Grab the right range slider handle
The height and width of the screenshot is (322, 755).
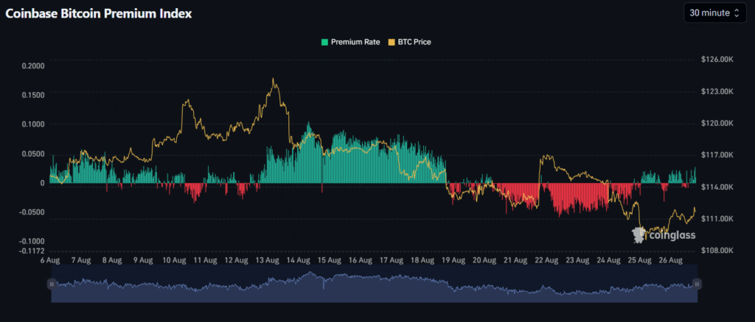pyautogui.click(x=697, y=284)
